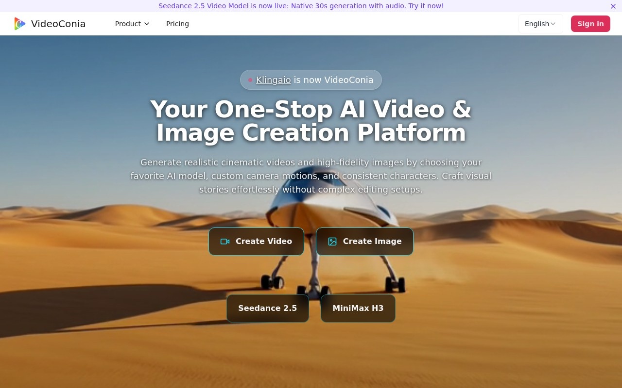This screenshot has width=622, height=388.
Task: Expand the Product menu chevron
Action: (147, 24)
